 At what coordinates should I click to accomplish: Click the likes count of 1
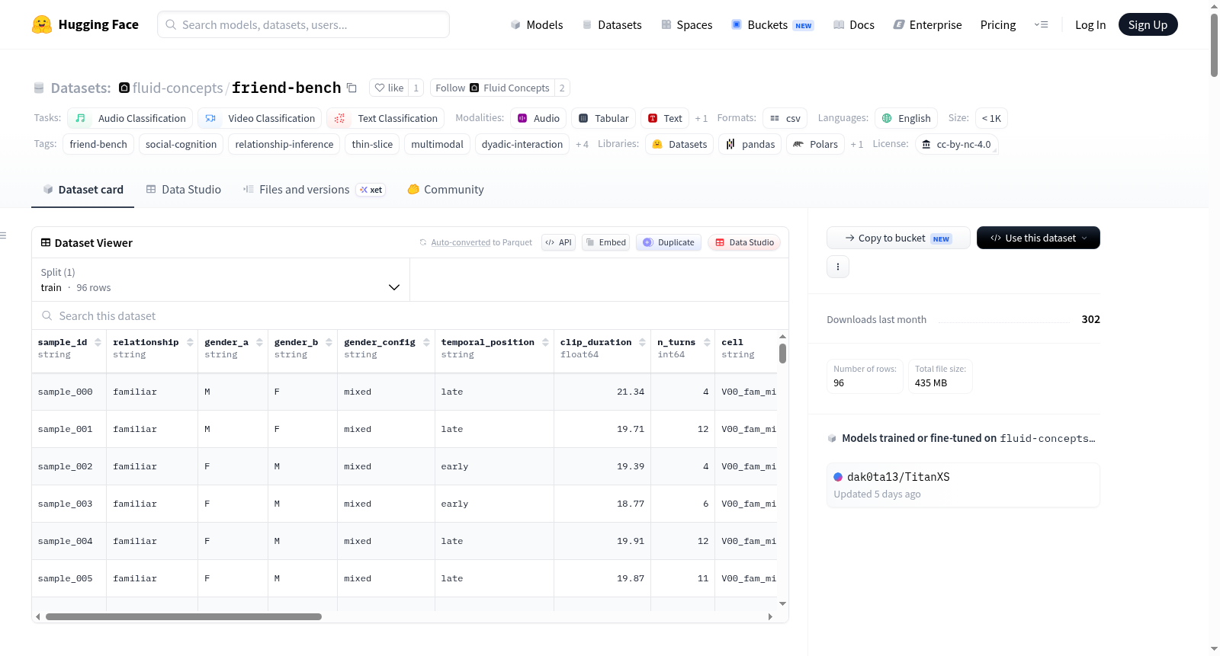(x=416, y=88)
